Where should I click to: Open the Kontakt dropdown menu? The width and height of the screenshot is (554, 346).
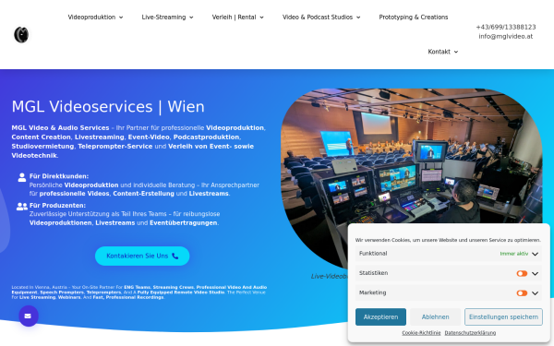pos(442,52)
